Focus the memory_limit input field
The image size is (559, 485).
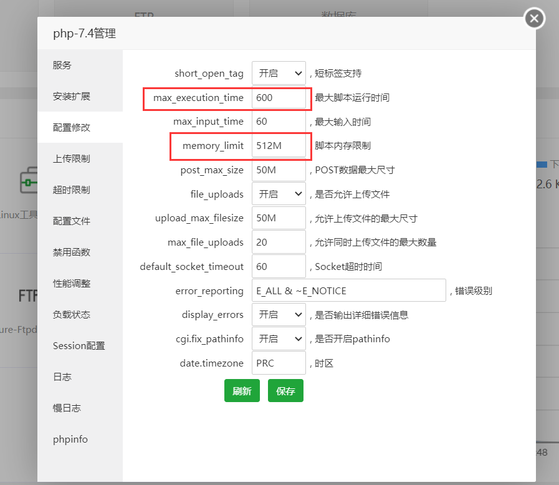coord(279,146)
